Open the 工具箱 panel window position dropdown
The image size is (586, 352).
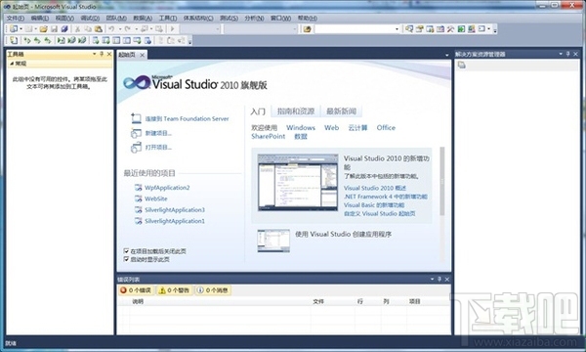pos(94,54)
